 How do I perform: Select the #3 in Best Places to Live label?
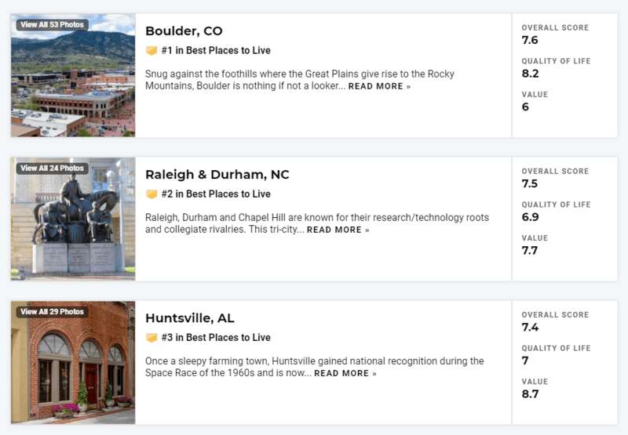[x=216, y=338]
